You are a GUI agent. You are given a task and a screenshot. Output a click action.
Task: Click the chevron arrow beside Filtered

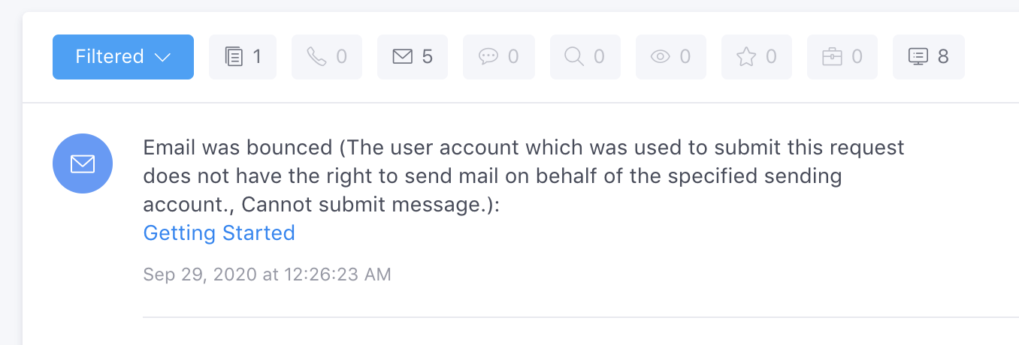(163, 58)
